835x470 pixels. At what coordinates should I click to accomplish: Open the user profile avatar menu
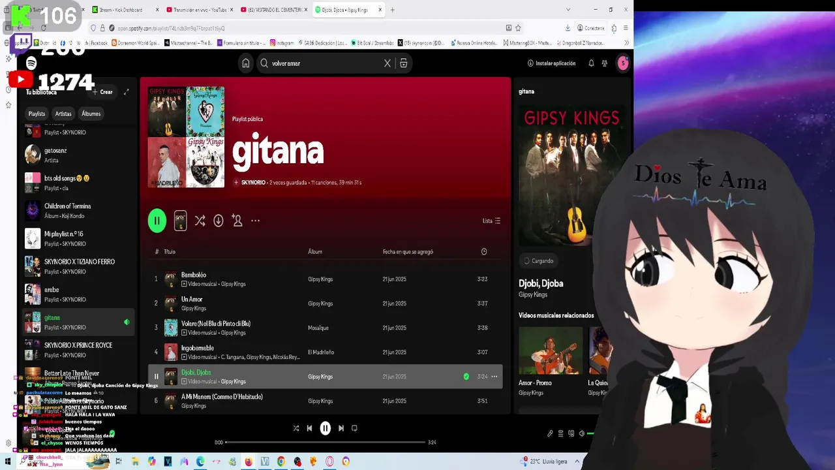click(x=623, y=63)
